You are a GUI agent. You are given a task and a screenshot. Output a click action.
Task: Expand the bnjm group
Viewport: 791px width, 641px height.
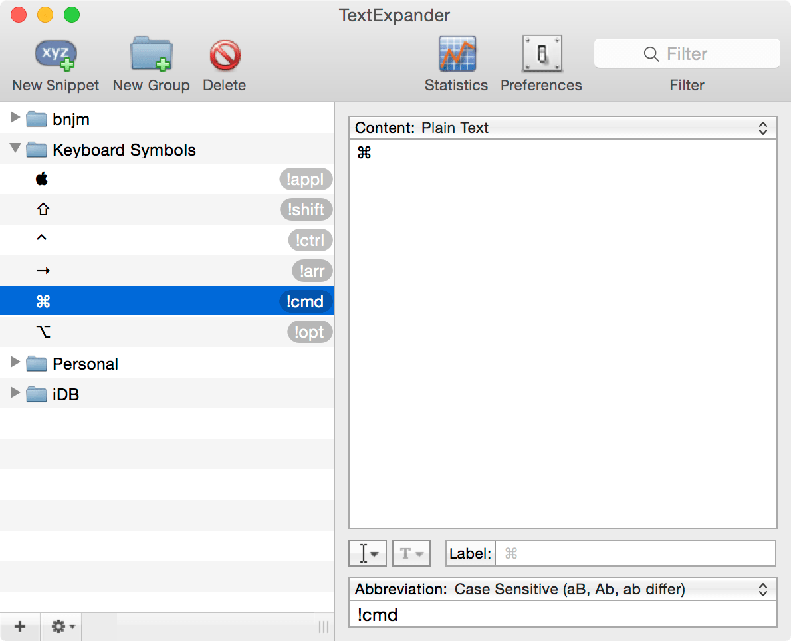(x=15, y=118)
